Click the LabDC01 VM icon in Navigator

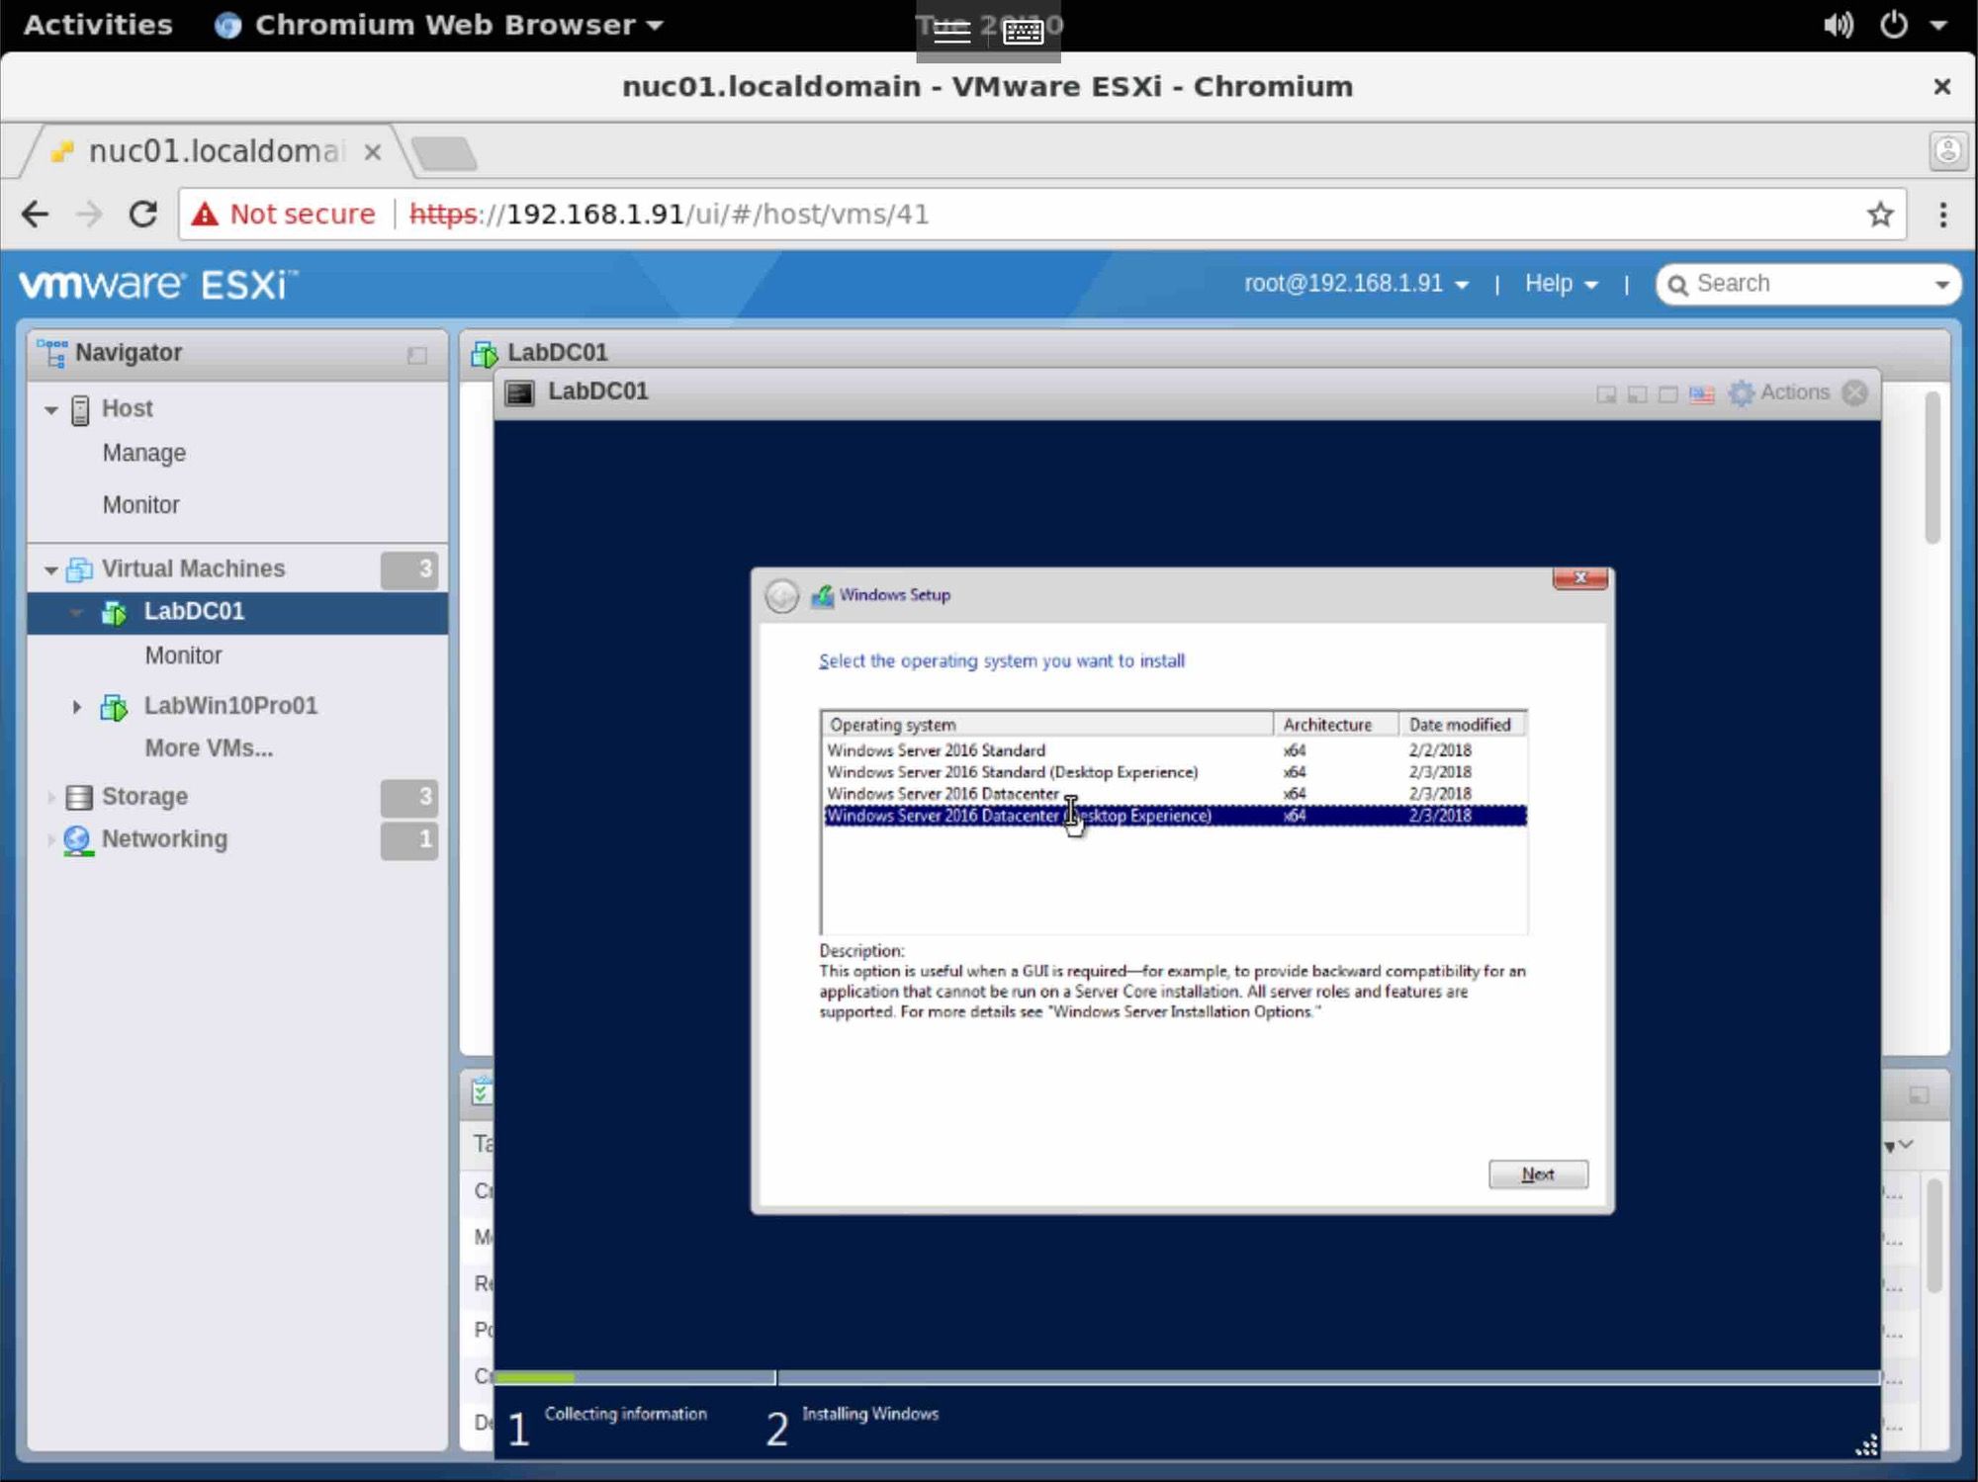point(114,613)
